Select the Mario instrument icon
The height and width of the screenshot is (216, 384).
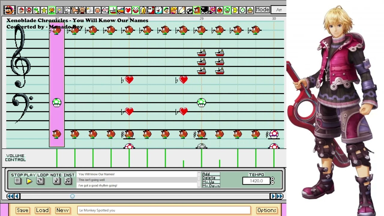[21, 10]
